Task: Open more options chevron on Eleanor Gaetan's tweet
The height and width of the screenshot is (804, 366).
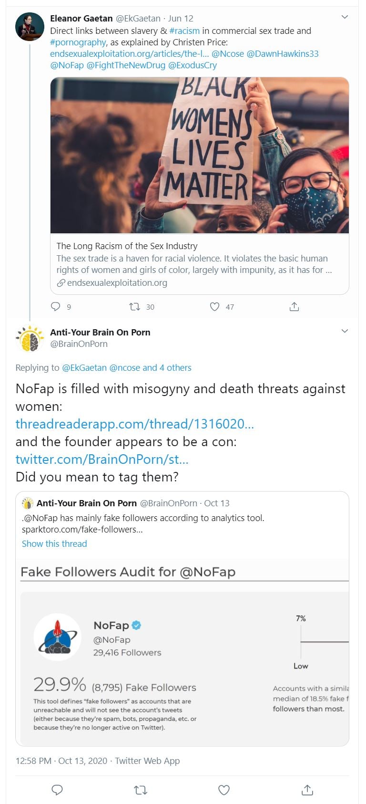Action: click(x=345, y=18)
